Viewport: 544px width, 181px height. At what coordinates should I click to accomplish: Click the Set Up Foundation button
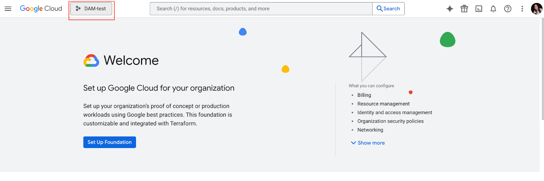coord(109,142)
